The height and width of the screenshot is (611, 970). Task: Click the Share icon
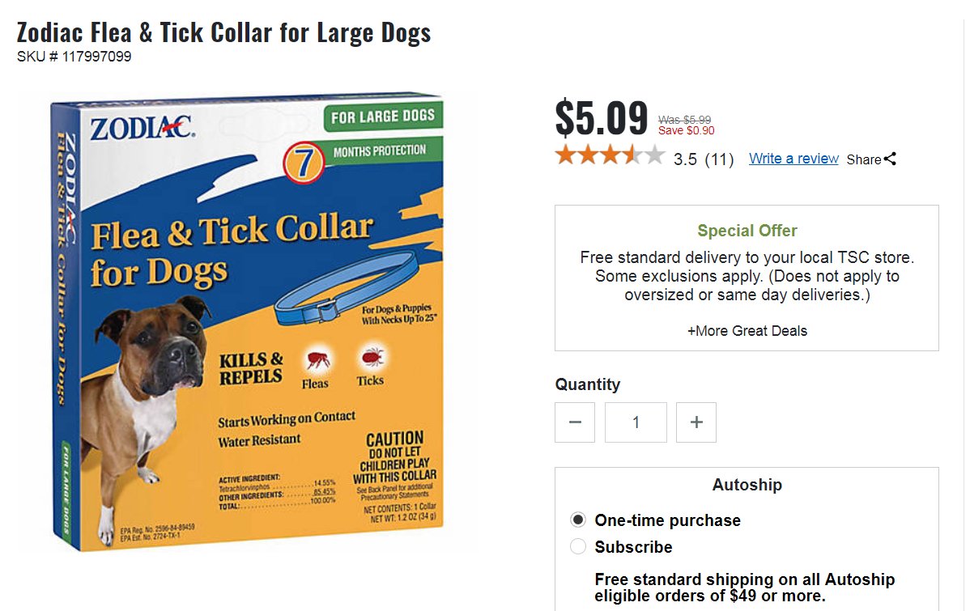890,159
